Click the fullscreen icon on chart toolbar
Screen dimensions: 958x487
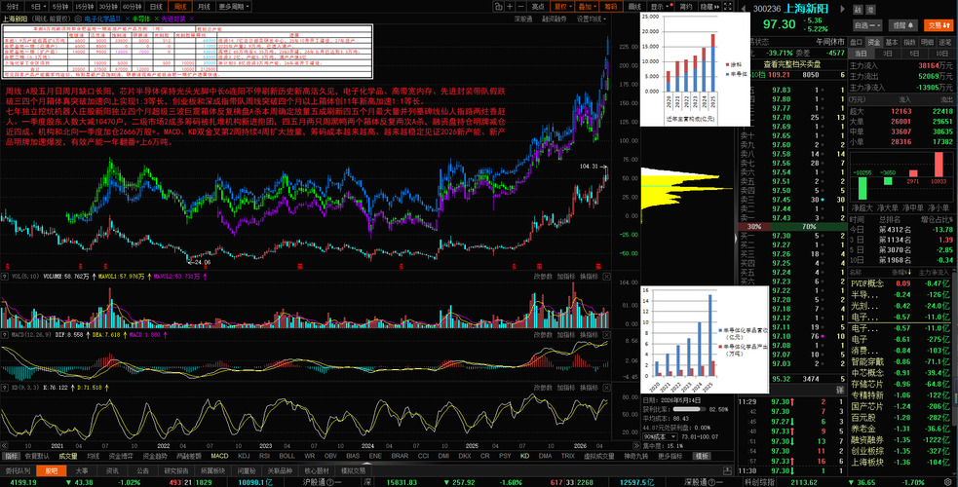727,6
